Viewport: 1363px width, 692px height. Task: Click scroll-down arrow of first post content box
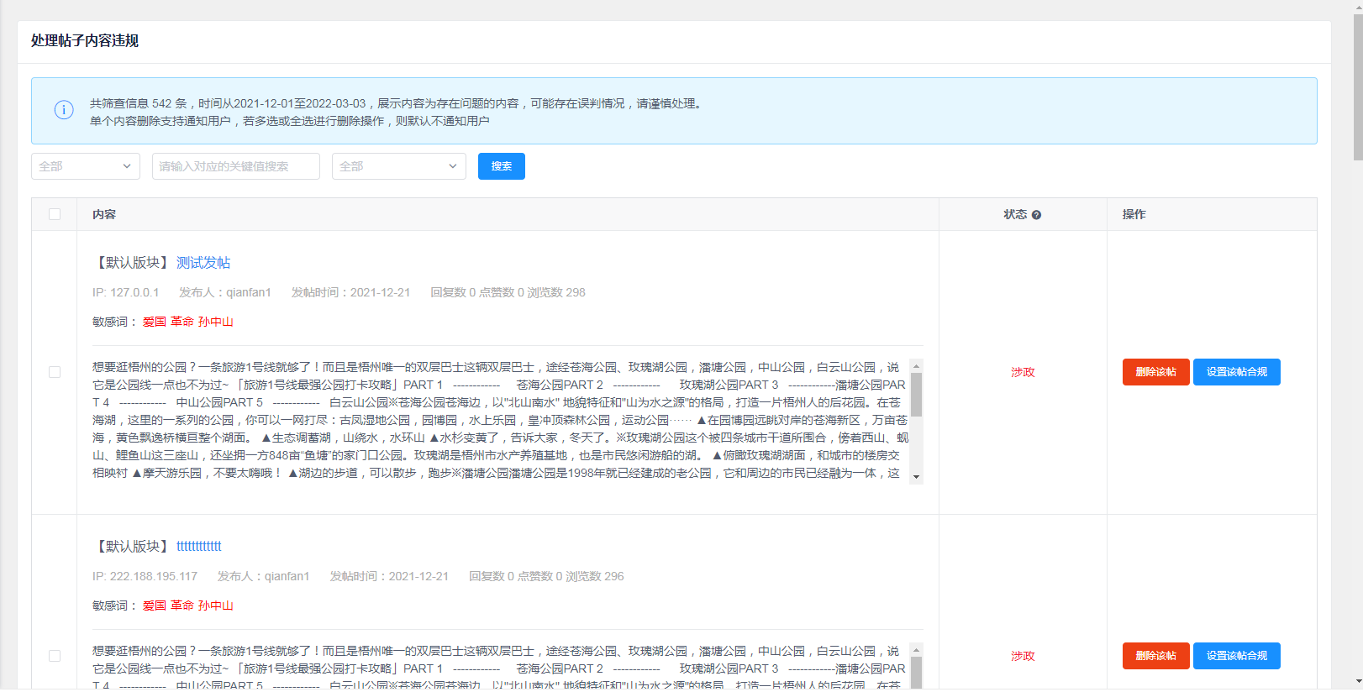click(x=916, y=477)
